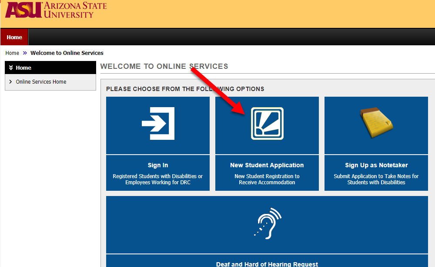Open Sign Up as Notetaker title
The image size is (435, 267).
pyautogui.click(x=376, y=165)
